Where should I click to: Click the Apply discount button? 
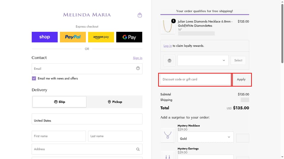point(241,79)
